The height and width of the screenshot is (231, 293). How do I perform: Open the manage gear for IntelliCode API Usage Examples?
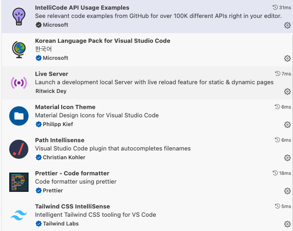coord(287,25)
